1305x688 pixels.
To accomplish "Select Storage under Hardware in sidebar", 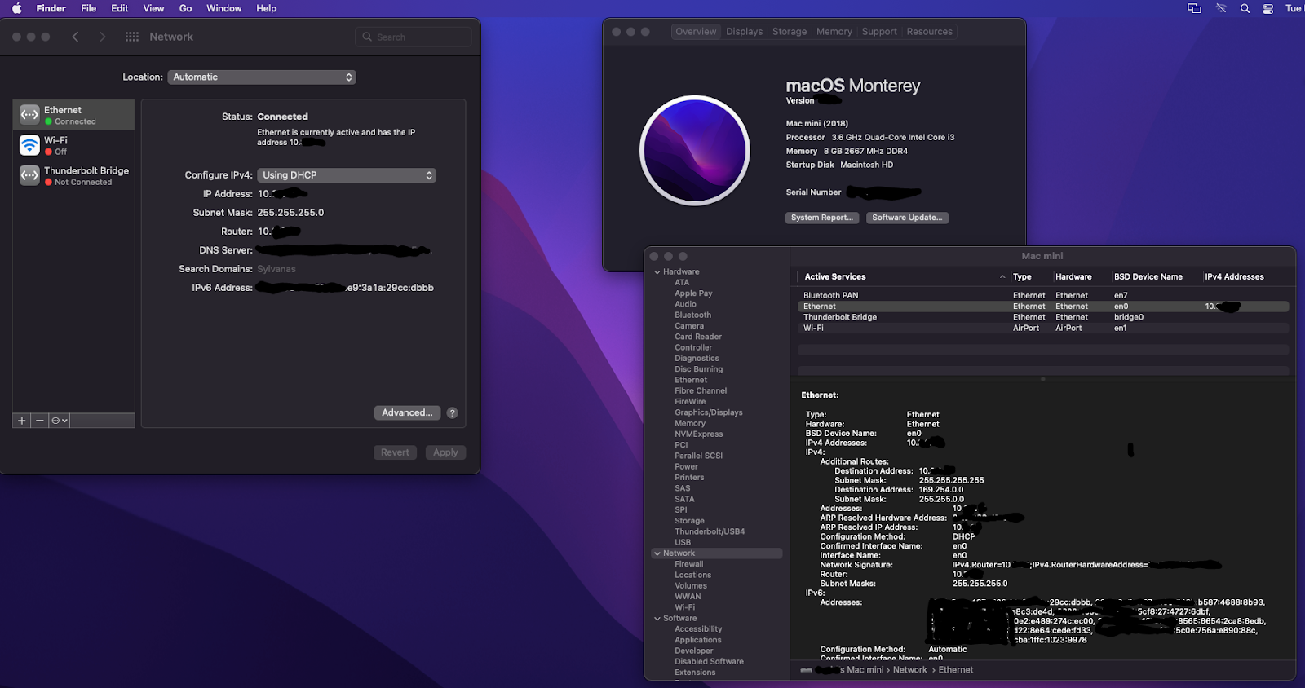I will (x=689, y=521).
